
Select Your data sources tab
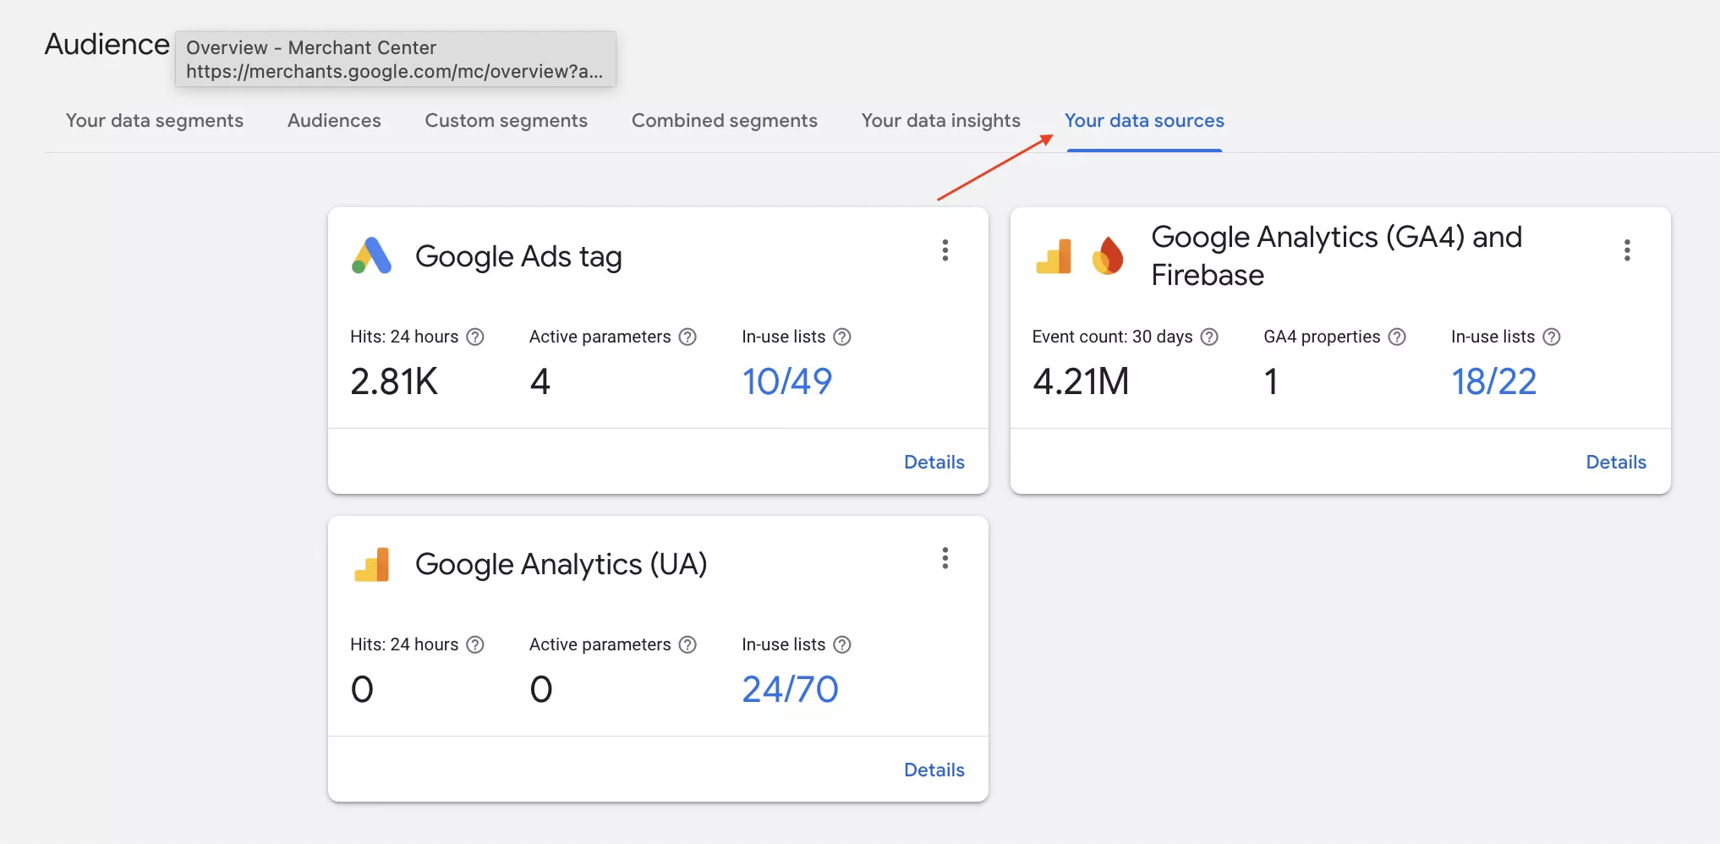point(1144,120)
